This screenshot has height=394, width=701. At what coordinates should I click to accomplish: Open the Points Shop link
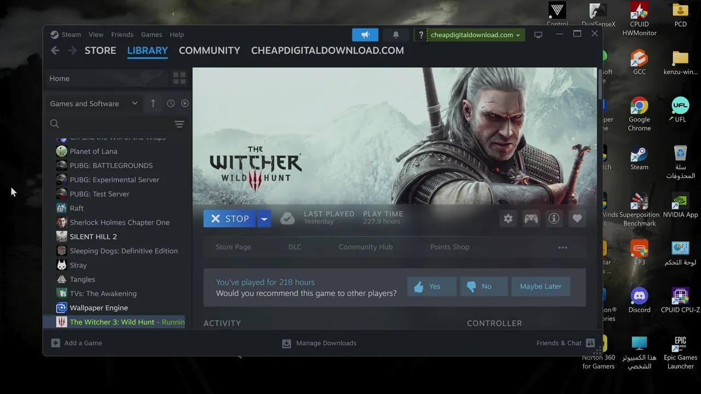[x=450, y=247]
